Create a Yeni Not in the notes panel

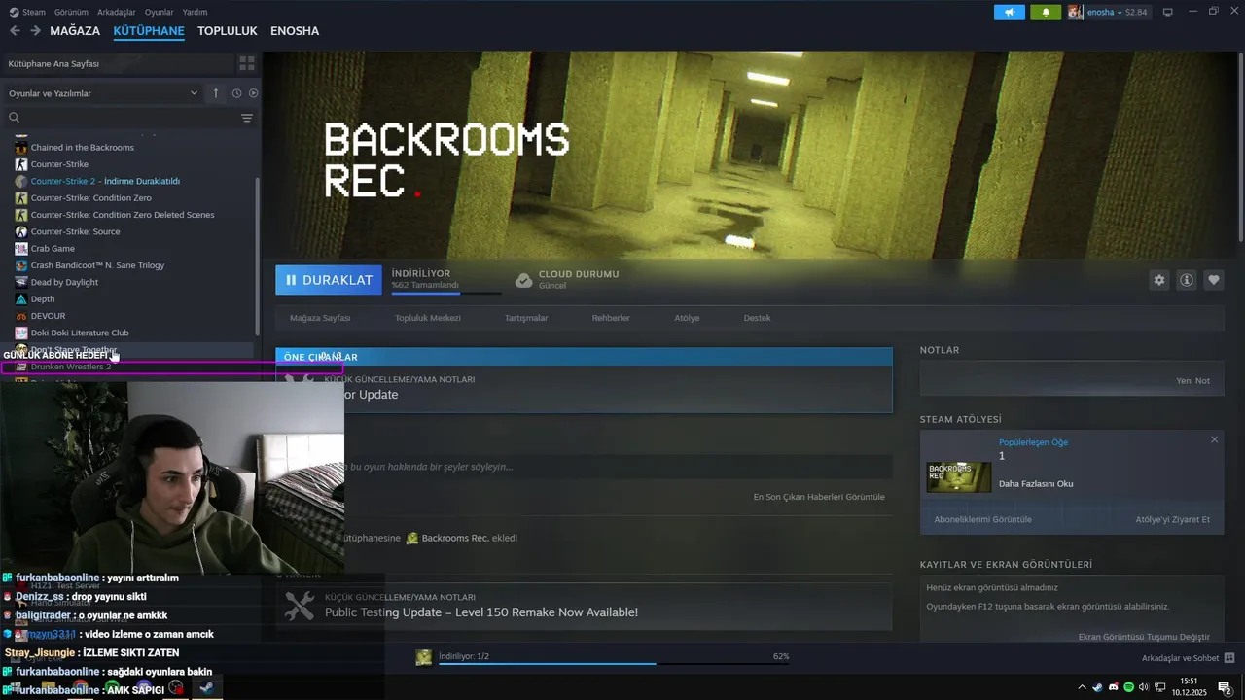pos(1192,381)
